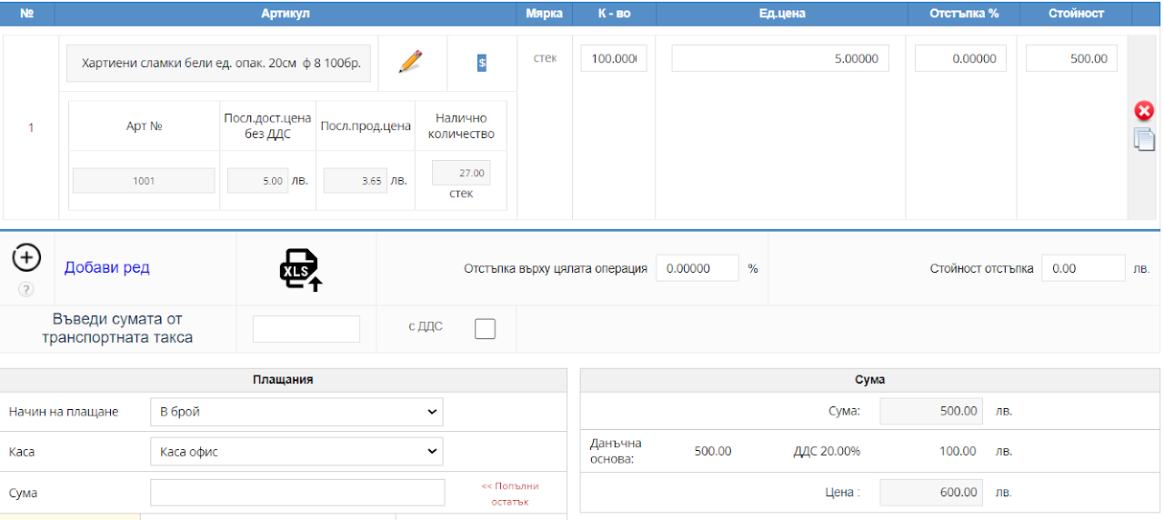This screenshot has height=520, width=1164.
Task: Click the Отстъпка % column header
Action: [x=964, y=14]
